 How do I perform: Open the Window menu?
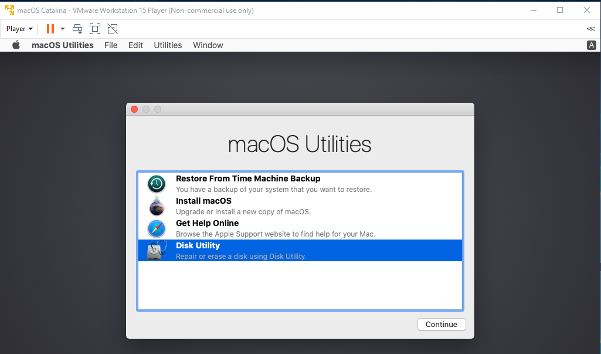208,45
